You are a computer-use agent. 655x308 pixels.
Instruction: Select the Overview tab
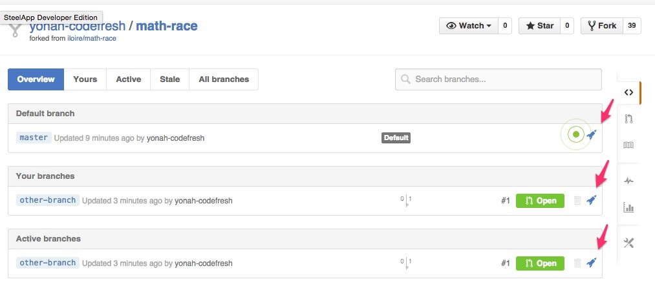pos(36,79)
